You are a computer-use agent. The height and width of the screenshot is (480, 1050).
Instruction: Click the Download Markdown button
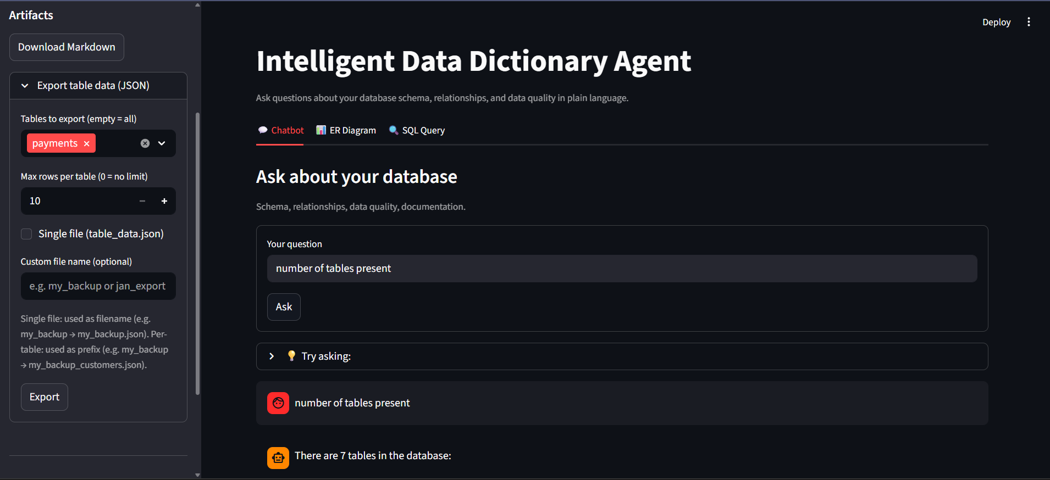click(x=67, y=47)
